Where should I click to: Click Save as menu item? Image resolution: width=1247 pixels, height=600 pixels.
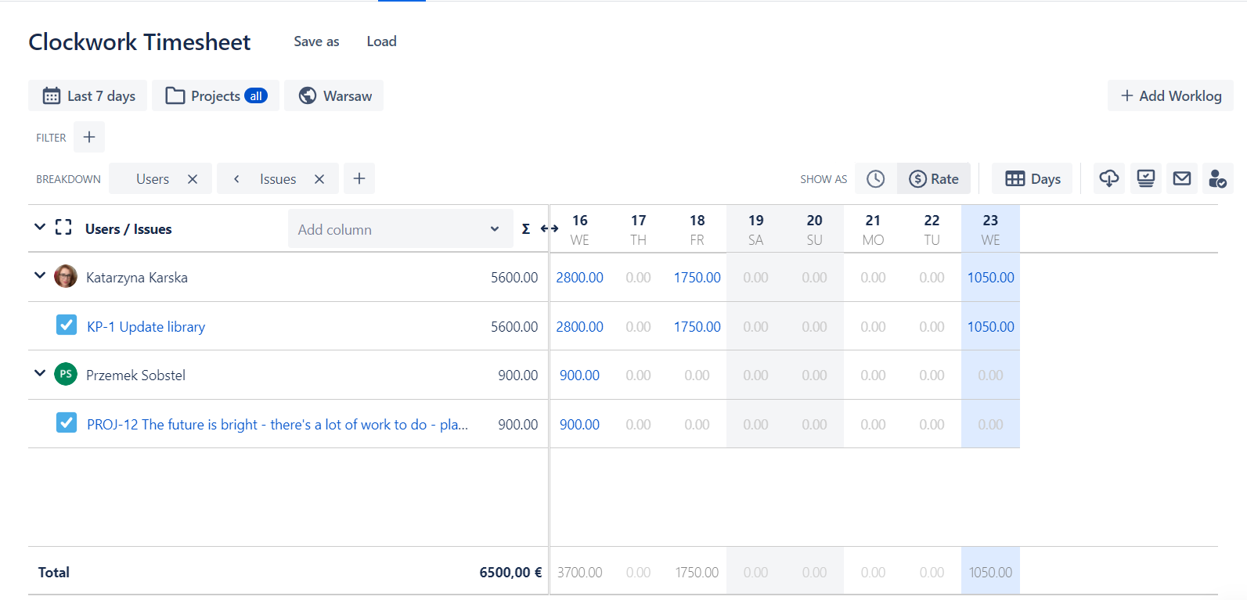[316, 41]
